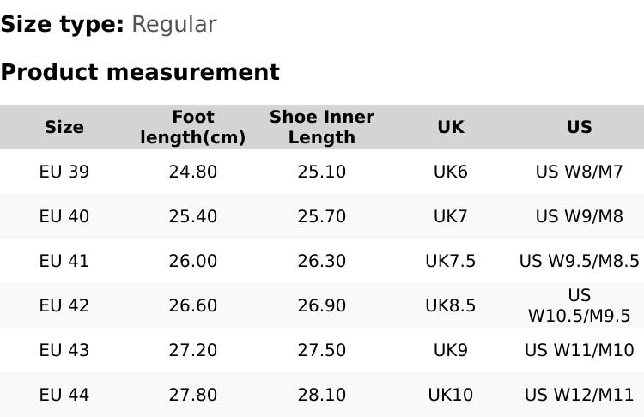This screenshot has width=644, height=417.
Task: Select the EU 41 size cell
Action: tap(64, 261)
